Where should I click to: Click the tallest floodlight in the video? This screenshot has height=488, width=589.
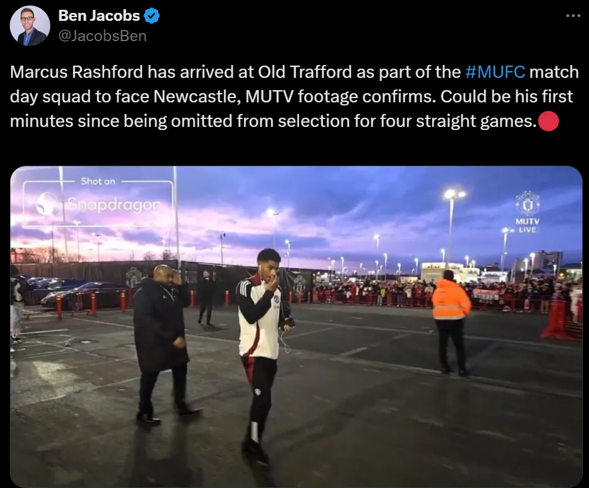click(x=452, y=226)
